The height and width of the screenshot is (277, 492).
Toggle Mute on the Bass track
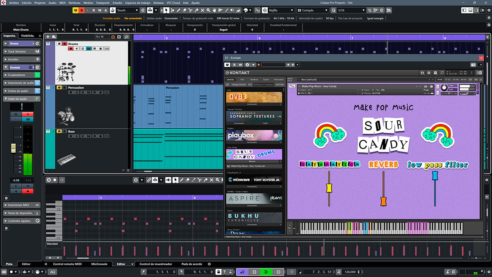(x=59, y=131)
